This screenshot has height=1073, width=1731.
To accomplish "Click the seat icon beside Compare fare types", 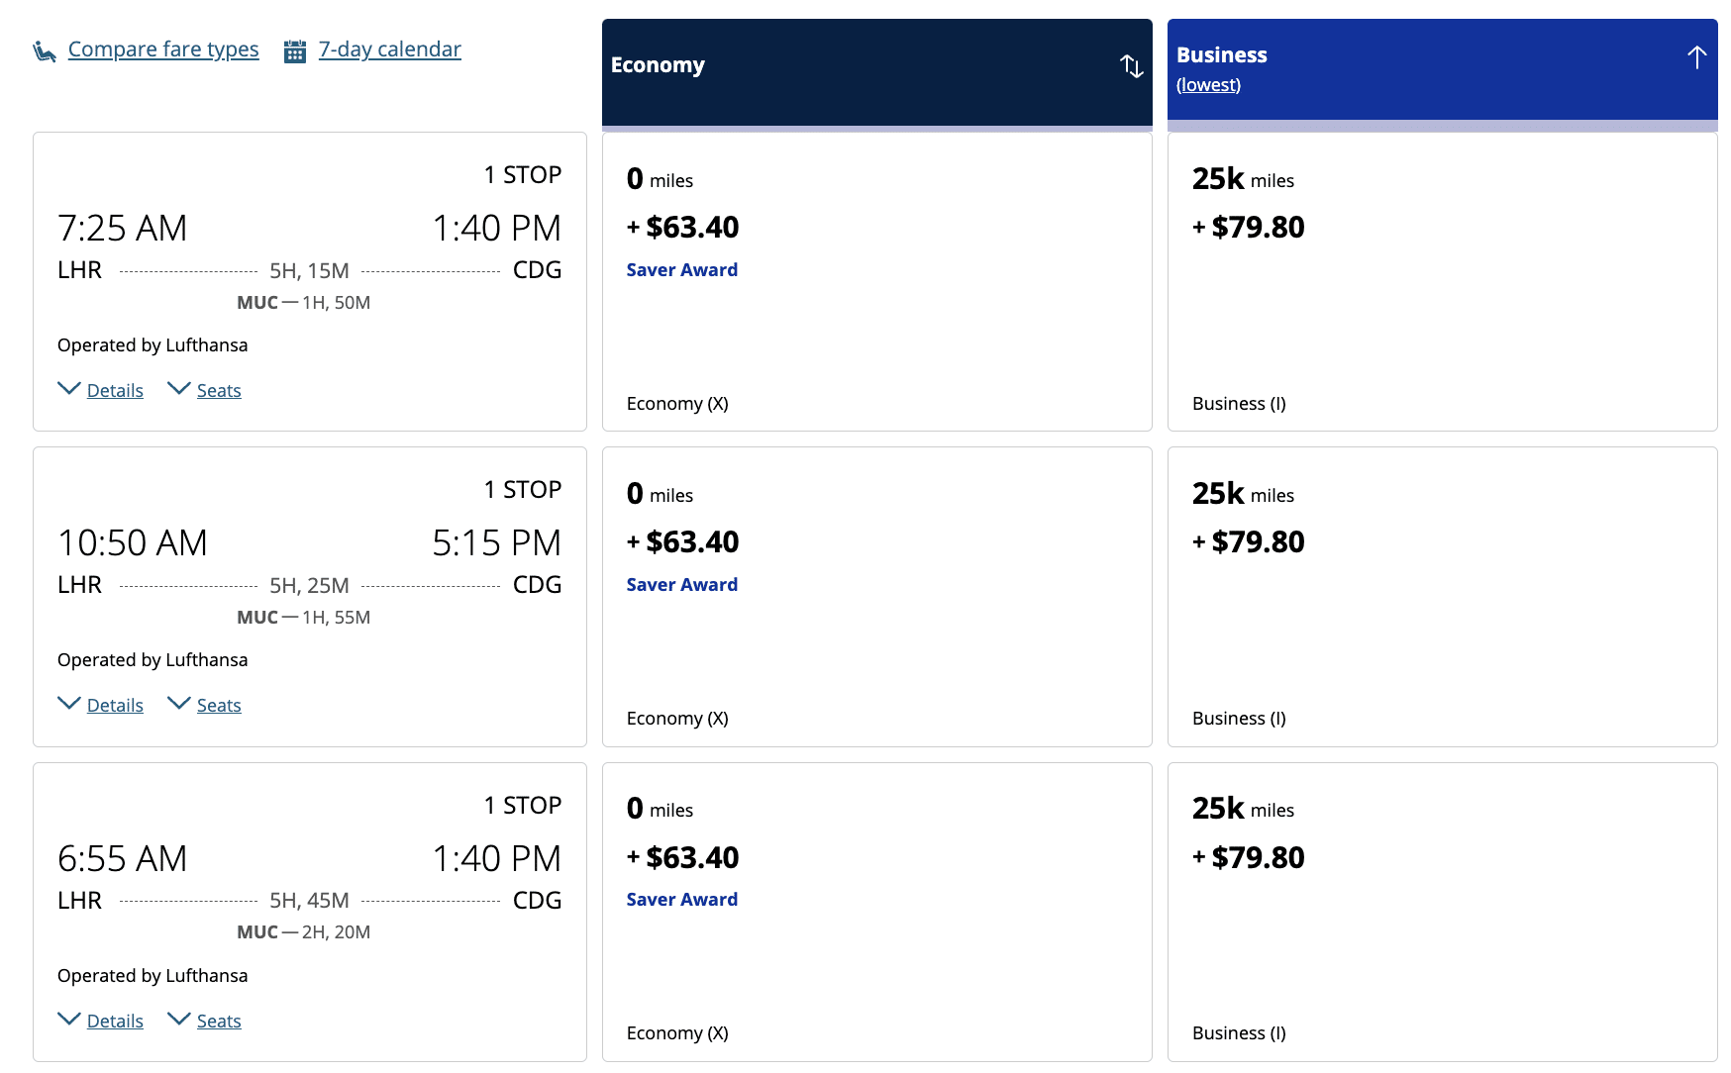I will coord(45,51).
